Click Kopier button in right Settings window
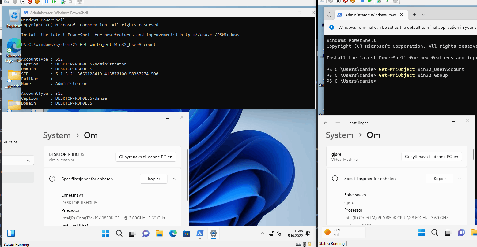Screen dimensions: 477x247 click(440, 179)
